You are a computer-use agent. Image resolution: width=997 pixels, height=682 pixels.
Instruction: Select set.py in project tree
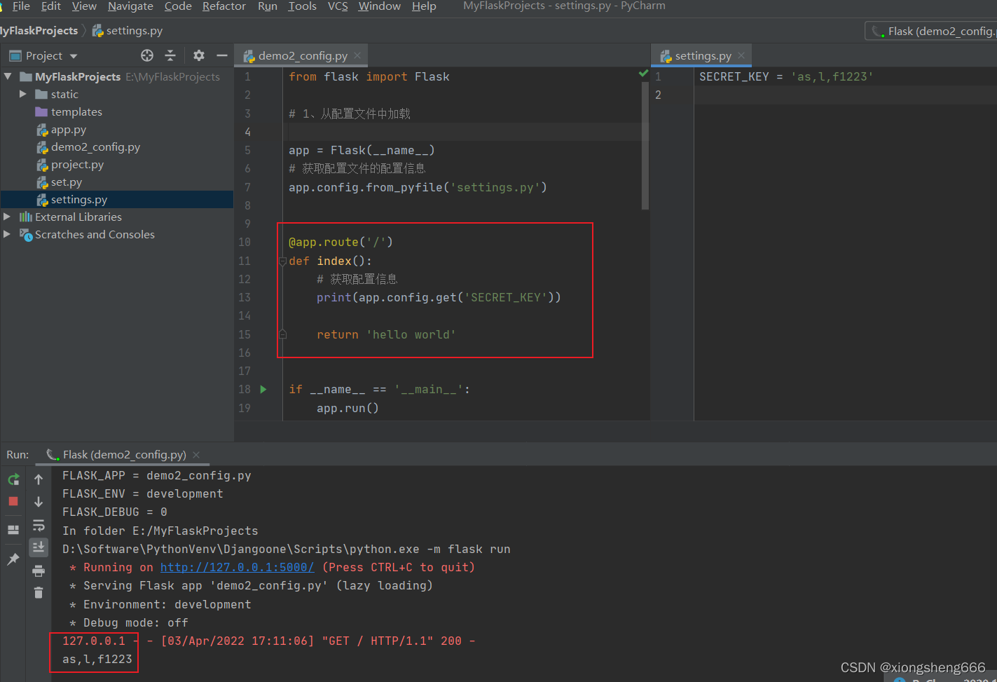(67, 182)
